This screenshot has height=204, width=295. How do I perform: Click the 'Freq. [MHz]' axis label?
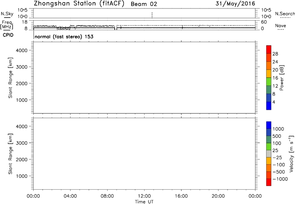coord(7,25)
